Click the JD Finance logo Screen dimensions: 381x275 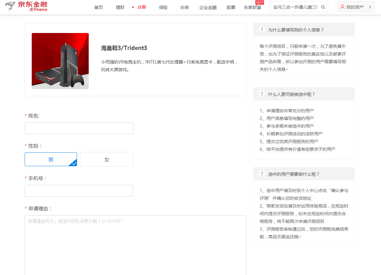click(26, 6)
